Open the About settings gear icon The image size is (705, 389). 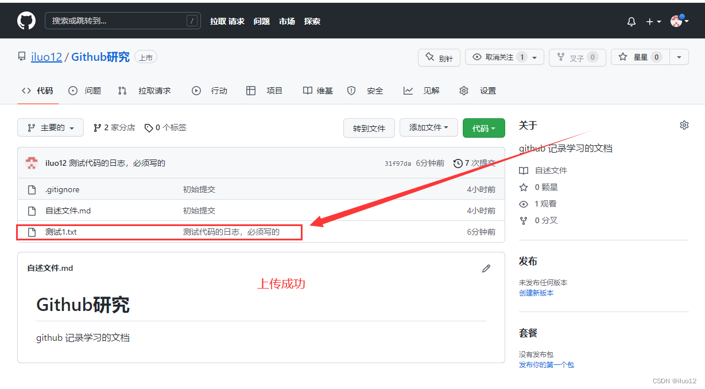coord(684,125)
